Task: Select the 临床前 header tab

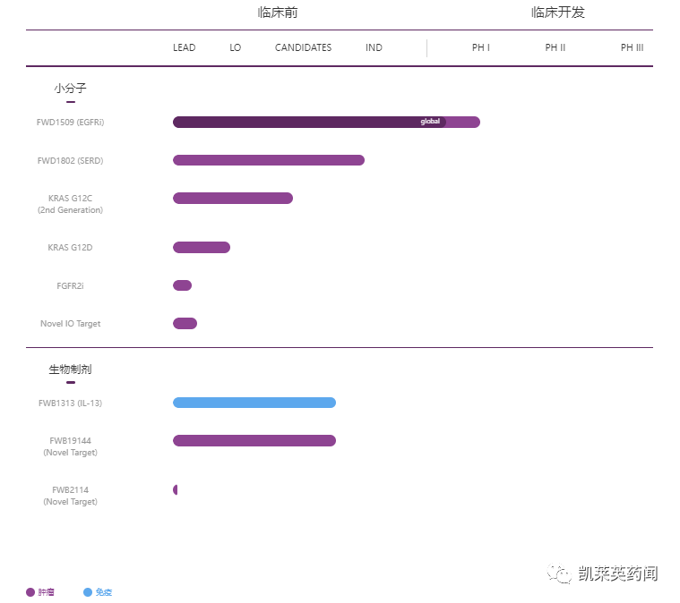Action: pyautogui.click(x=278, y=13)
